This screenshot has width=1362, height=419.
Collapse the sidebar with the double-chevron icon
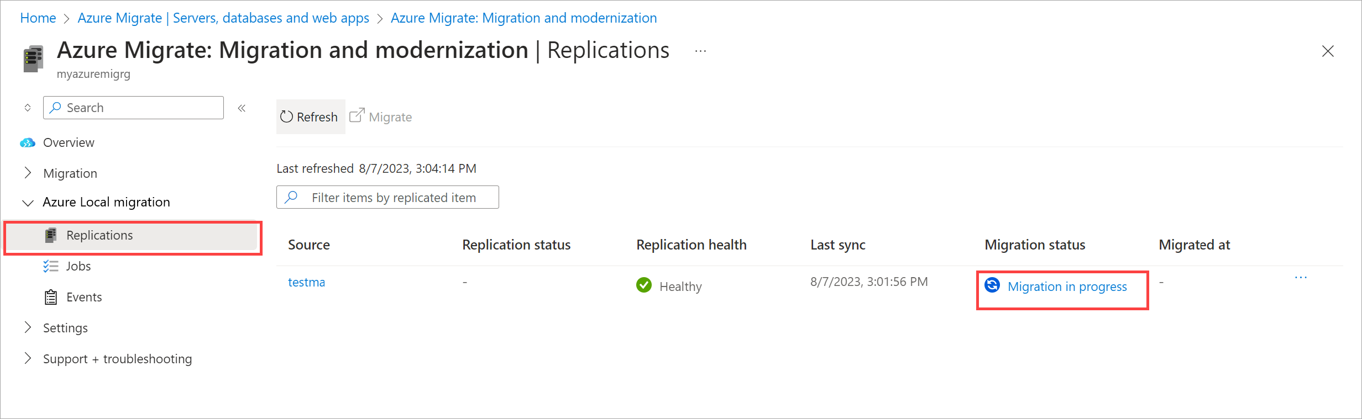click(242, 108)
